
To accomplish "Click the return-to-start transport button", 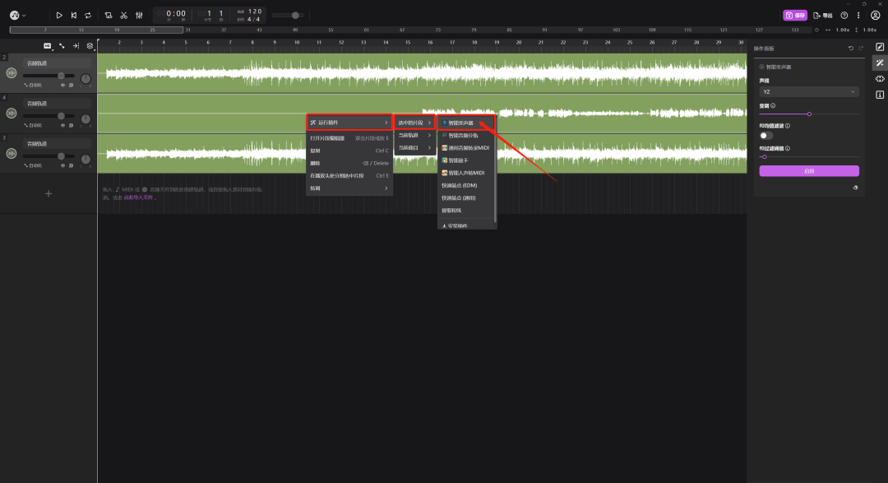I will (74, 16).
